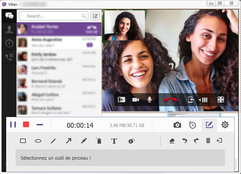Toggle the drawing annotation panel
The height and width of the screenshot is (174, 241).
209,125
